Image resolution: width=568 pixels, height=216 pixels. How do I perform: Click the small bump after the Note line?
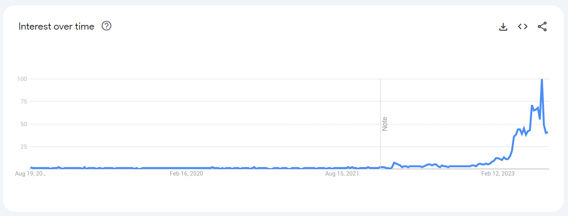point(394,163)
